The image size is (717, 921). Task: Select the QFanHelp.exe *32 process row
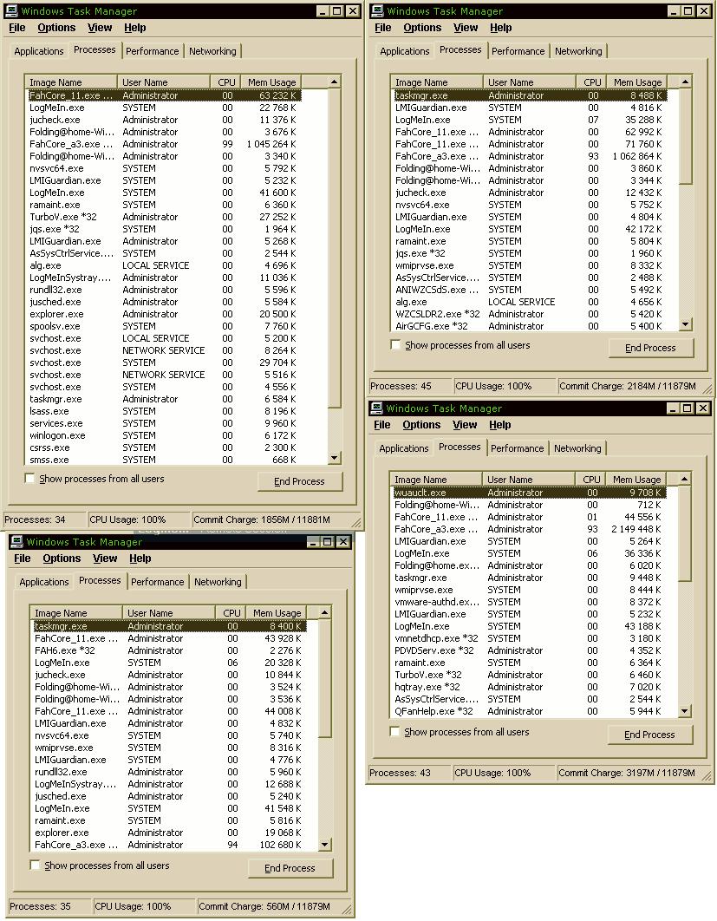(528, 711)
